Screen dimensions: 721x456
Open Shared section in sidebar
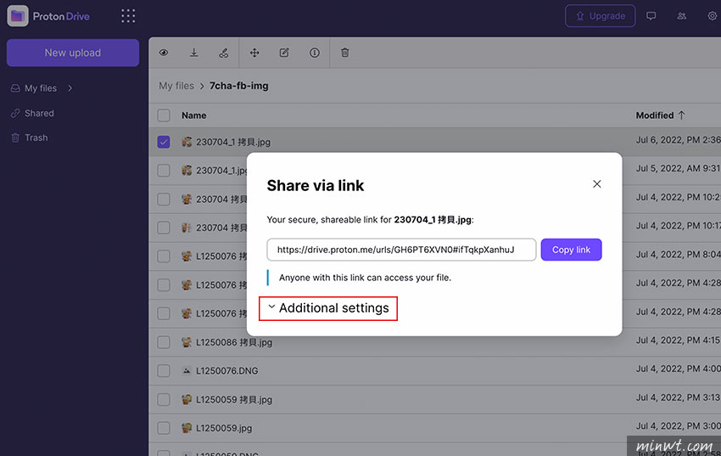39,113
